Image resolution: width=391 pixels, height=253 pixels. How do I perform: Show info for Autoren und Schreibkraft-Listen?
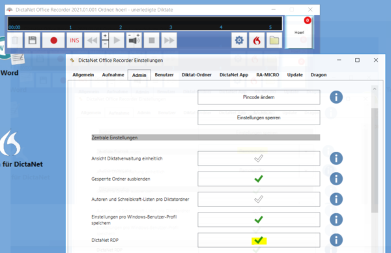point(336,199)
